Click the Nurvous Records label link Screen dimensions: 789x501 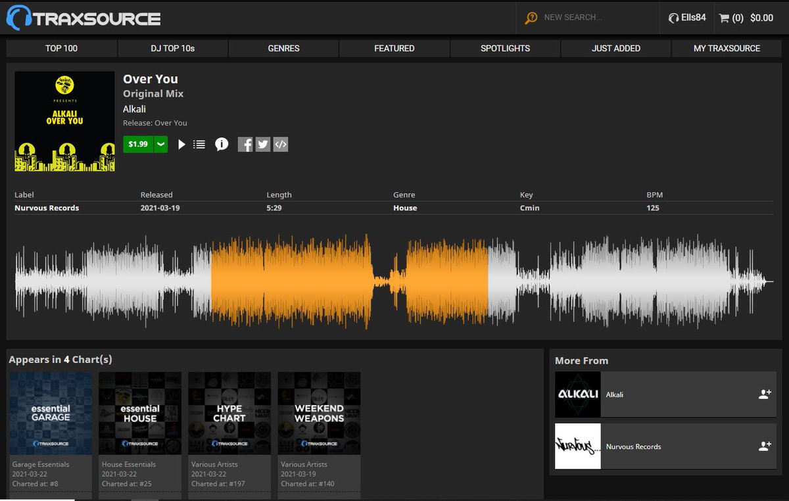tap(47, 208)
